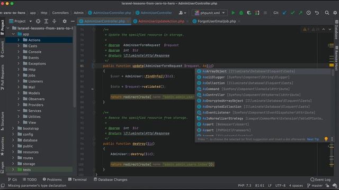Open Database Changes tool window

click(111, 179)
